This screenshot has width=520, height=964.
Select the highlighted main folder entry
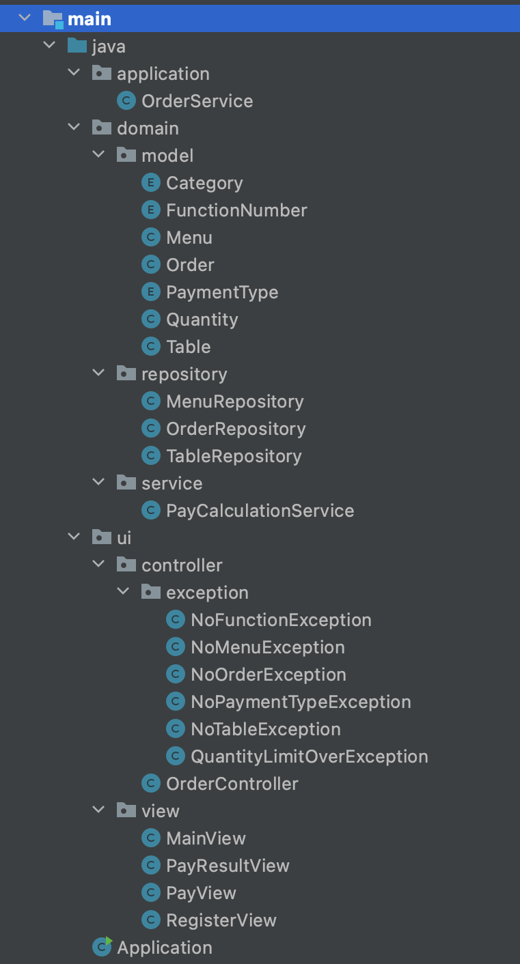click(x=92, y=18)
